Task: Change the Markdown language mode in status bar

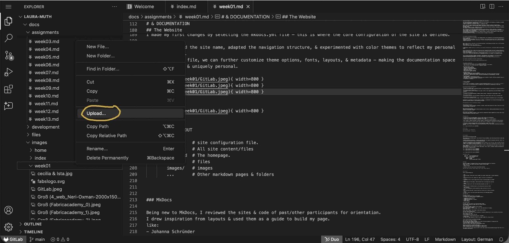Action: pyautogui.click(x=445, y=239)
